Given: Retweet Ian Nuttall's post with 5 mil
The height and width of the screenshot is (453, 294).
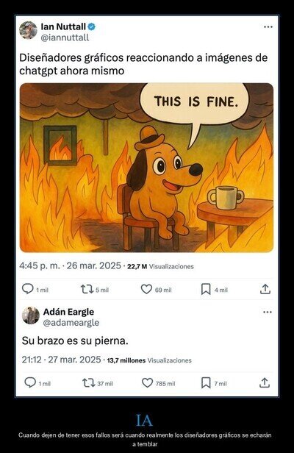Looking at the screenshot, I should (87, 289).
